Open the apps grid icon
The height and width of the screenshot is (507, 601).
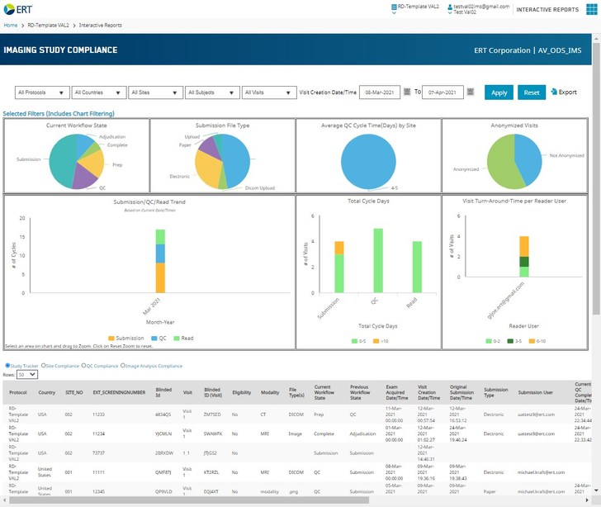(592, 9)
